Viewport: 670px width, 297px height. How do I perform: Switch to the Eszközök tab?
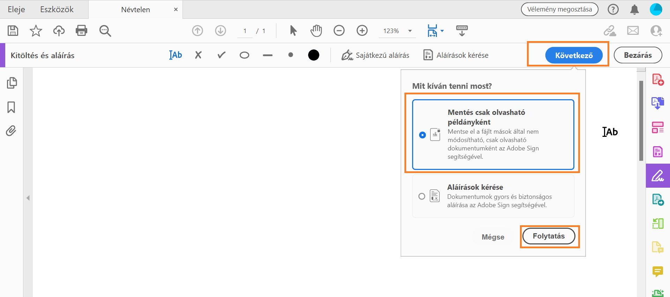pyautogui.click(x=57, y=9)
